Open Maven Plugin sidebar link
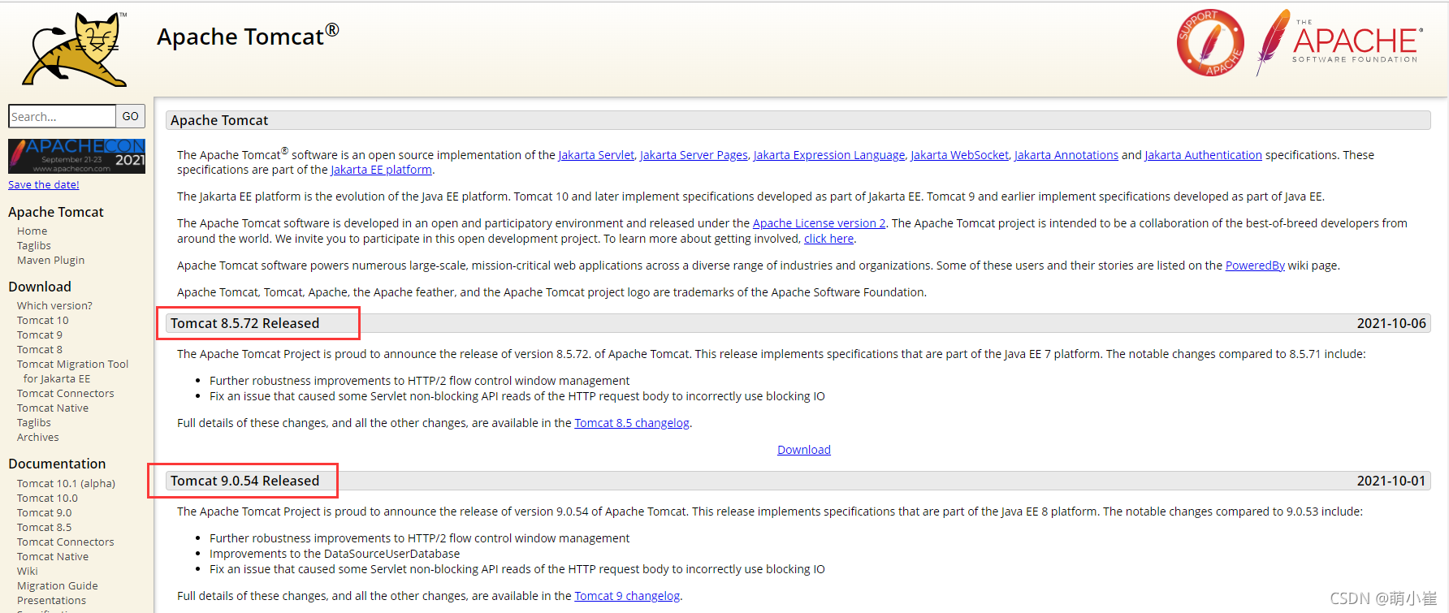 point(51,261)
